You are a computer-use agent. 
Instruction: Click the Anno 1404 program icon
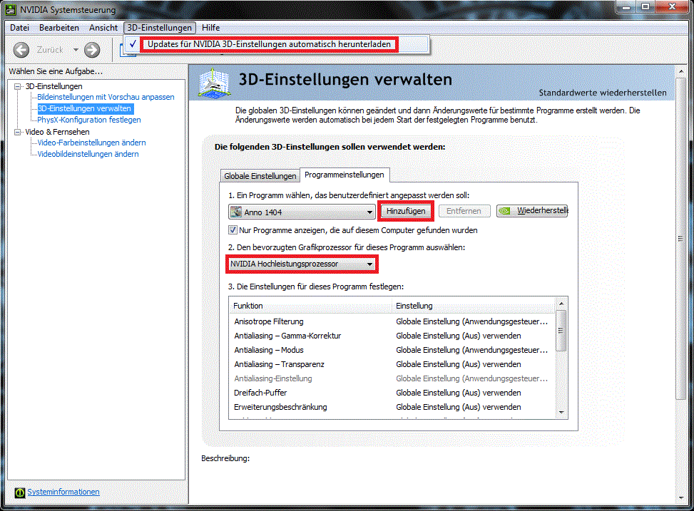236,212
